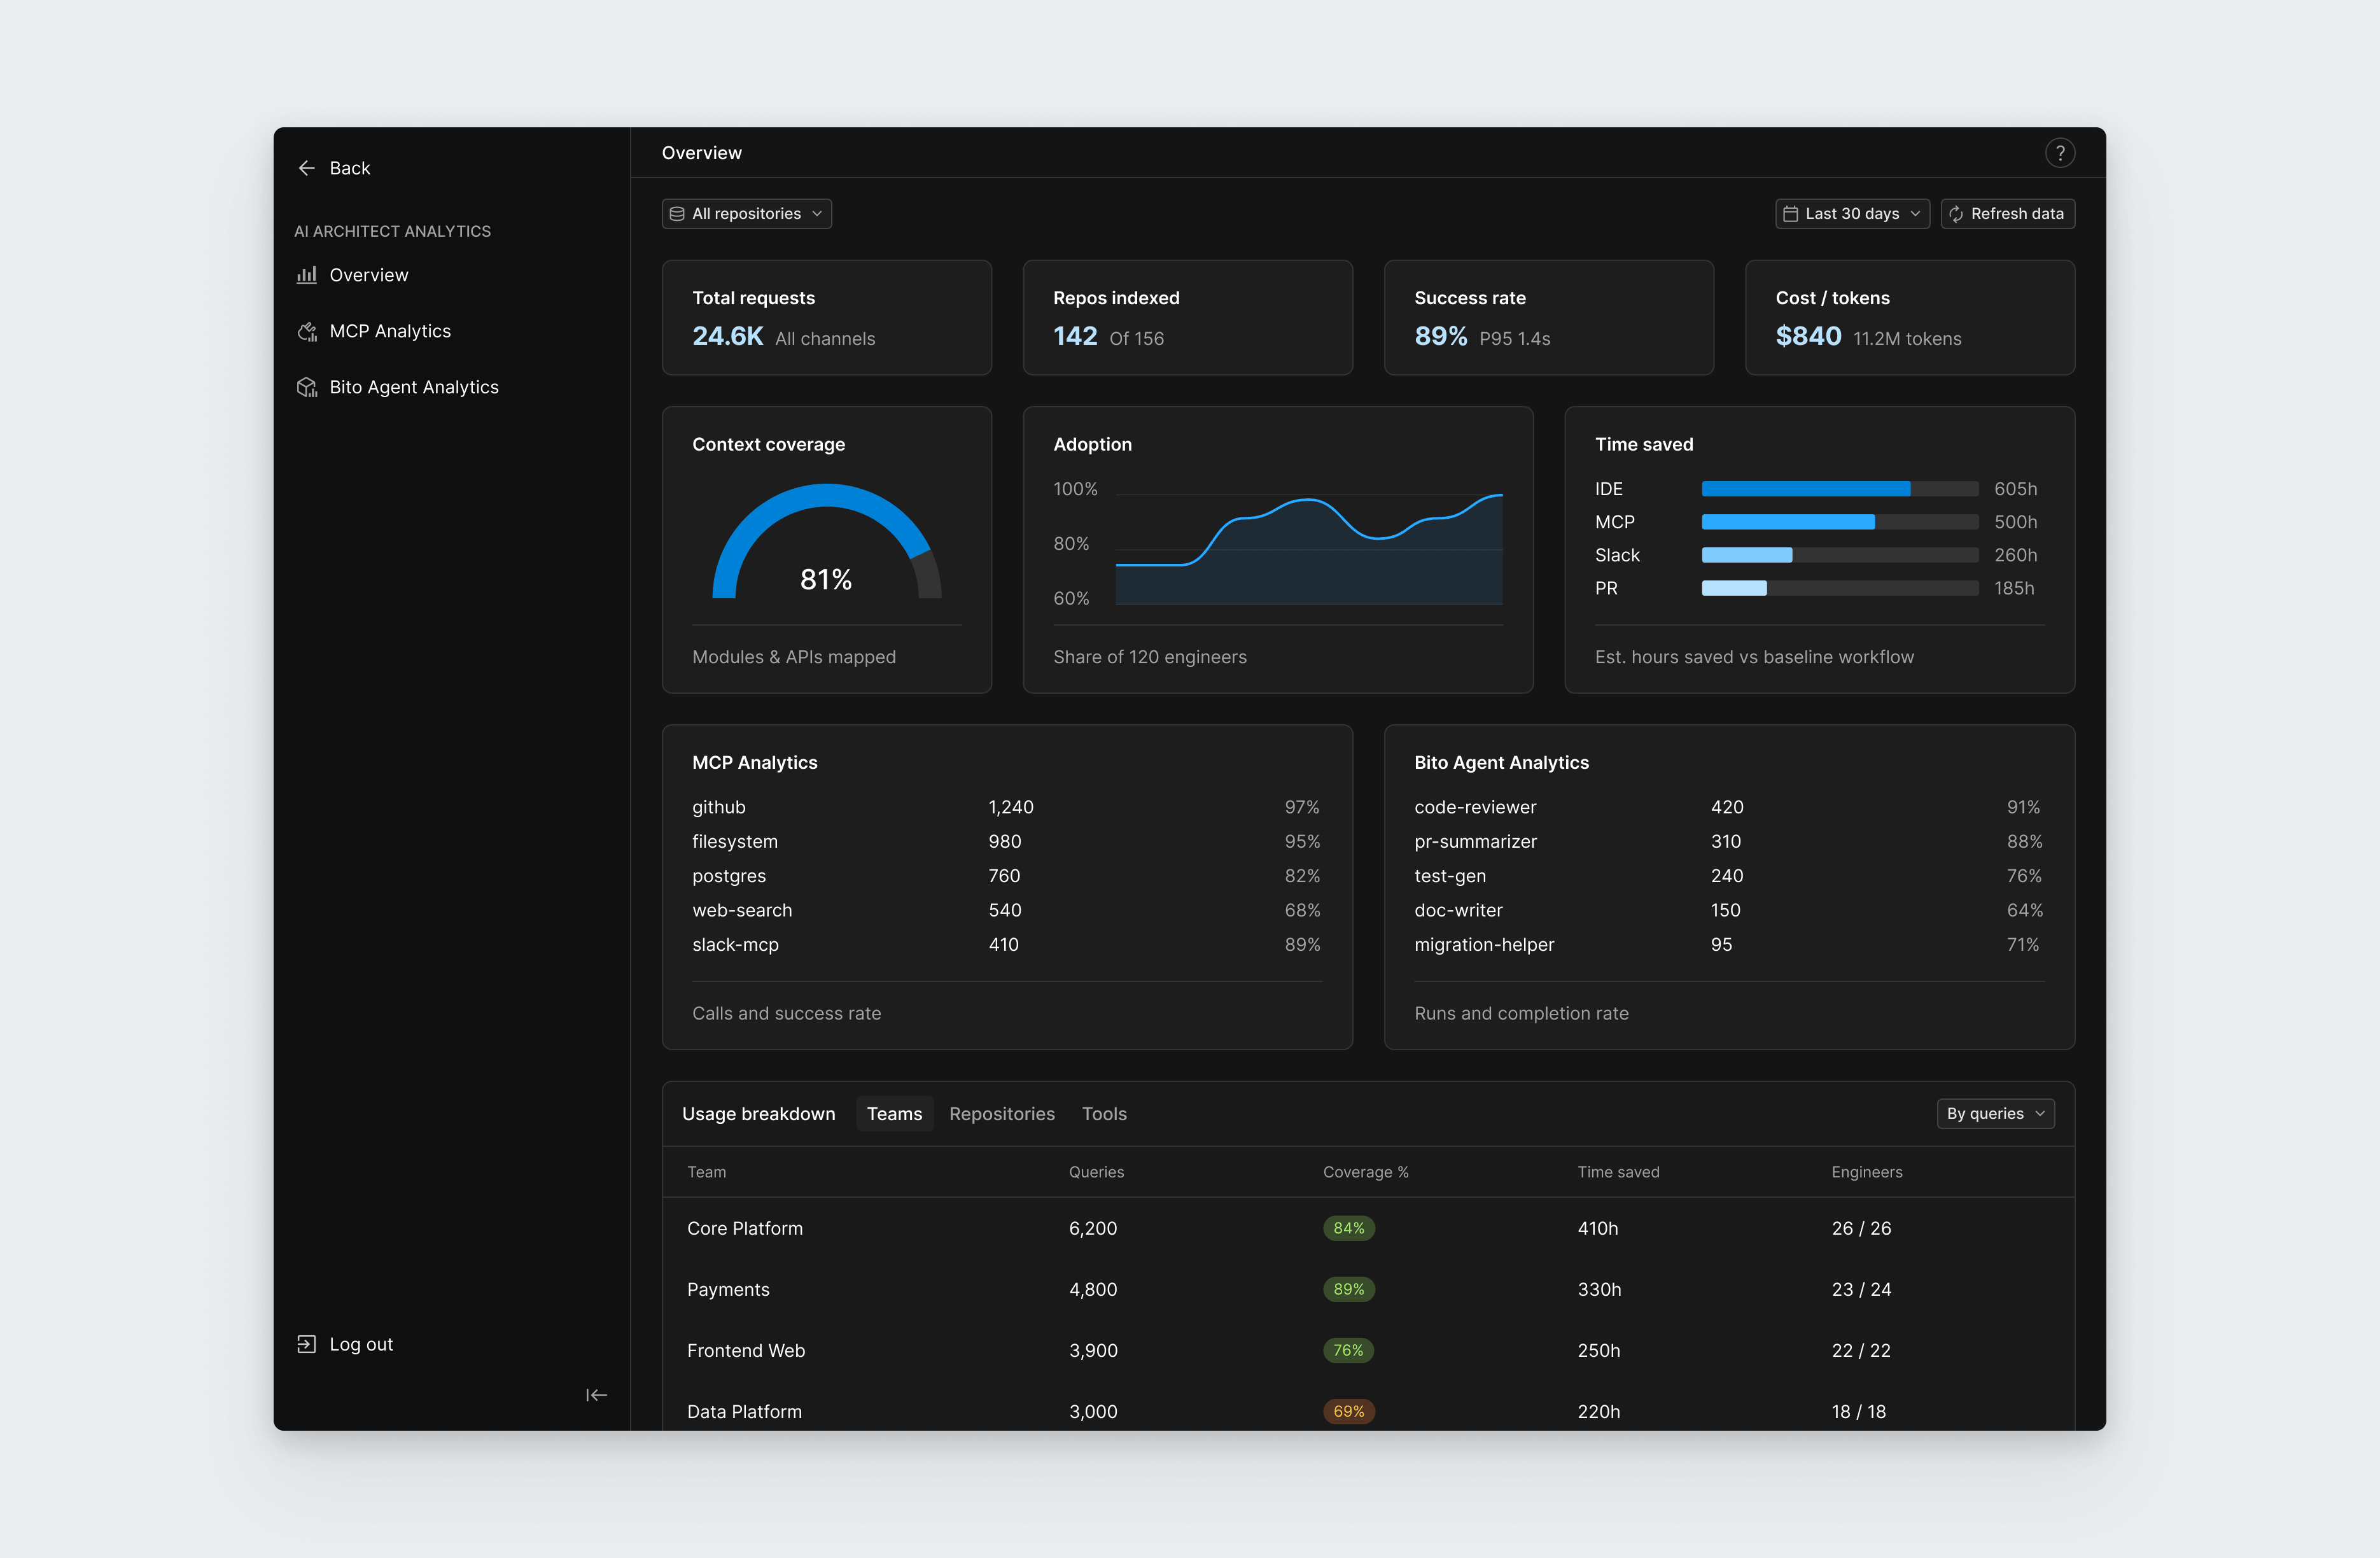Click the Core Platform team name

744,1228
